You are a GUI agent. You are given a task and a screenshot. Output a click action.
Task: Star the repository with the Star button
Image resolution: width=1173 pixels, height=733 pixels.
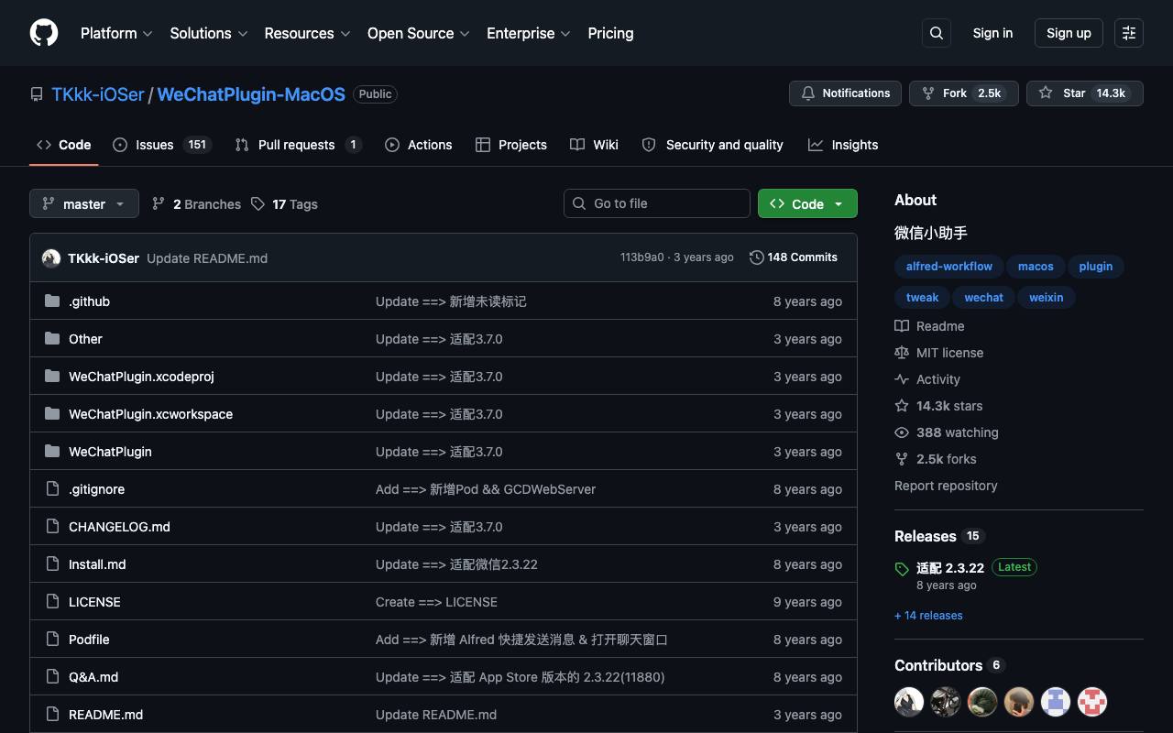[x=1085, y=93]
